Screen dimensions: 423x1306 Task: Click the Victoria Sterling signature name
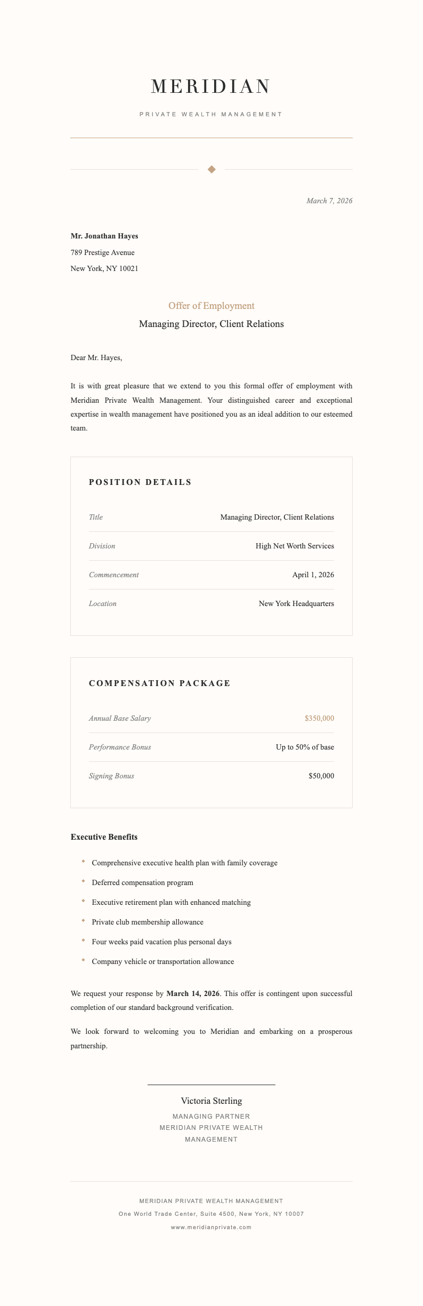point(211,1101)
